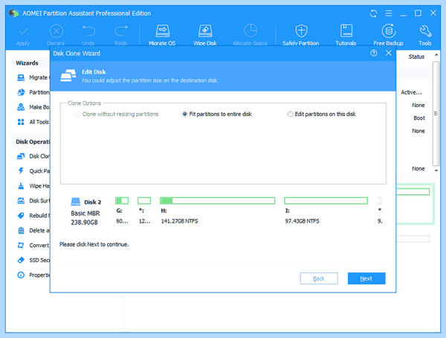
Task: Click the Status column header
Action: (x=416, y=57)
